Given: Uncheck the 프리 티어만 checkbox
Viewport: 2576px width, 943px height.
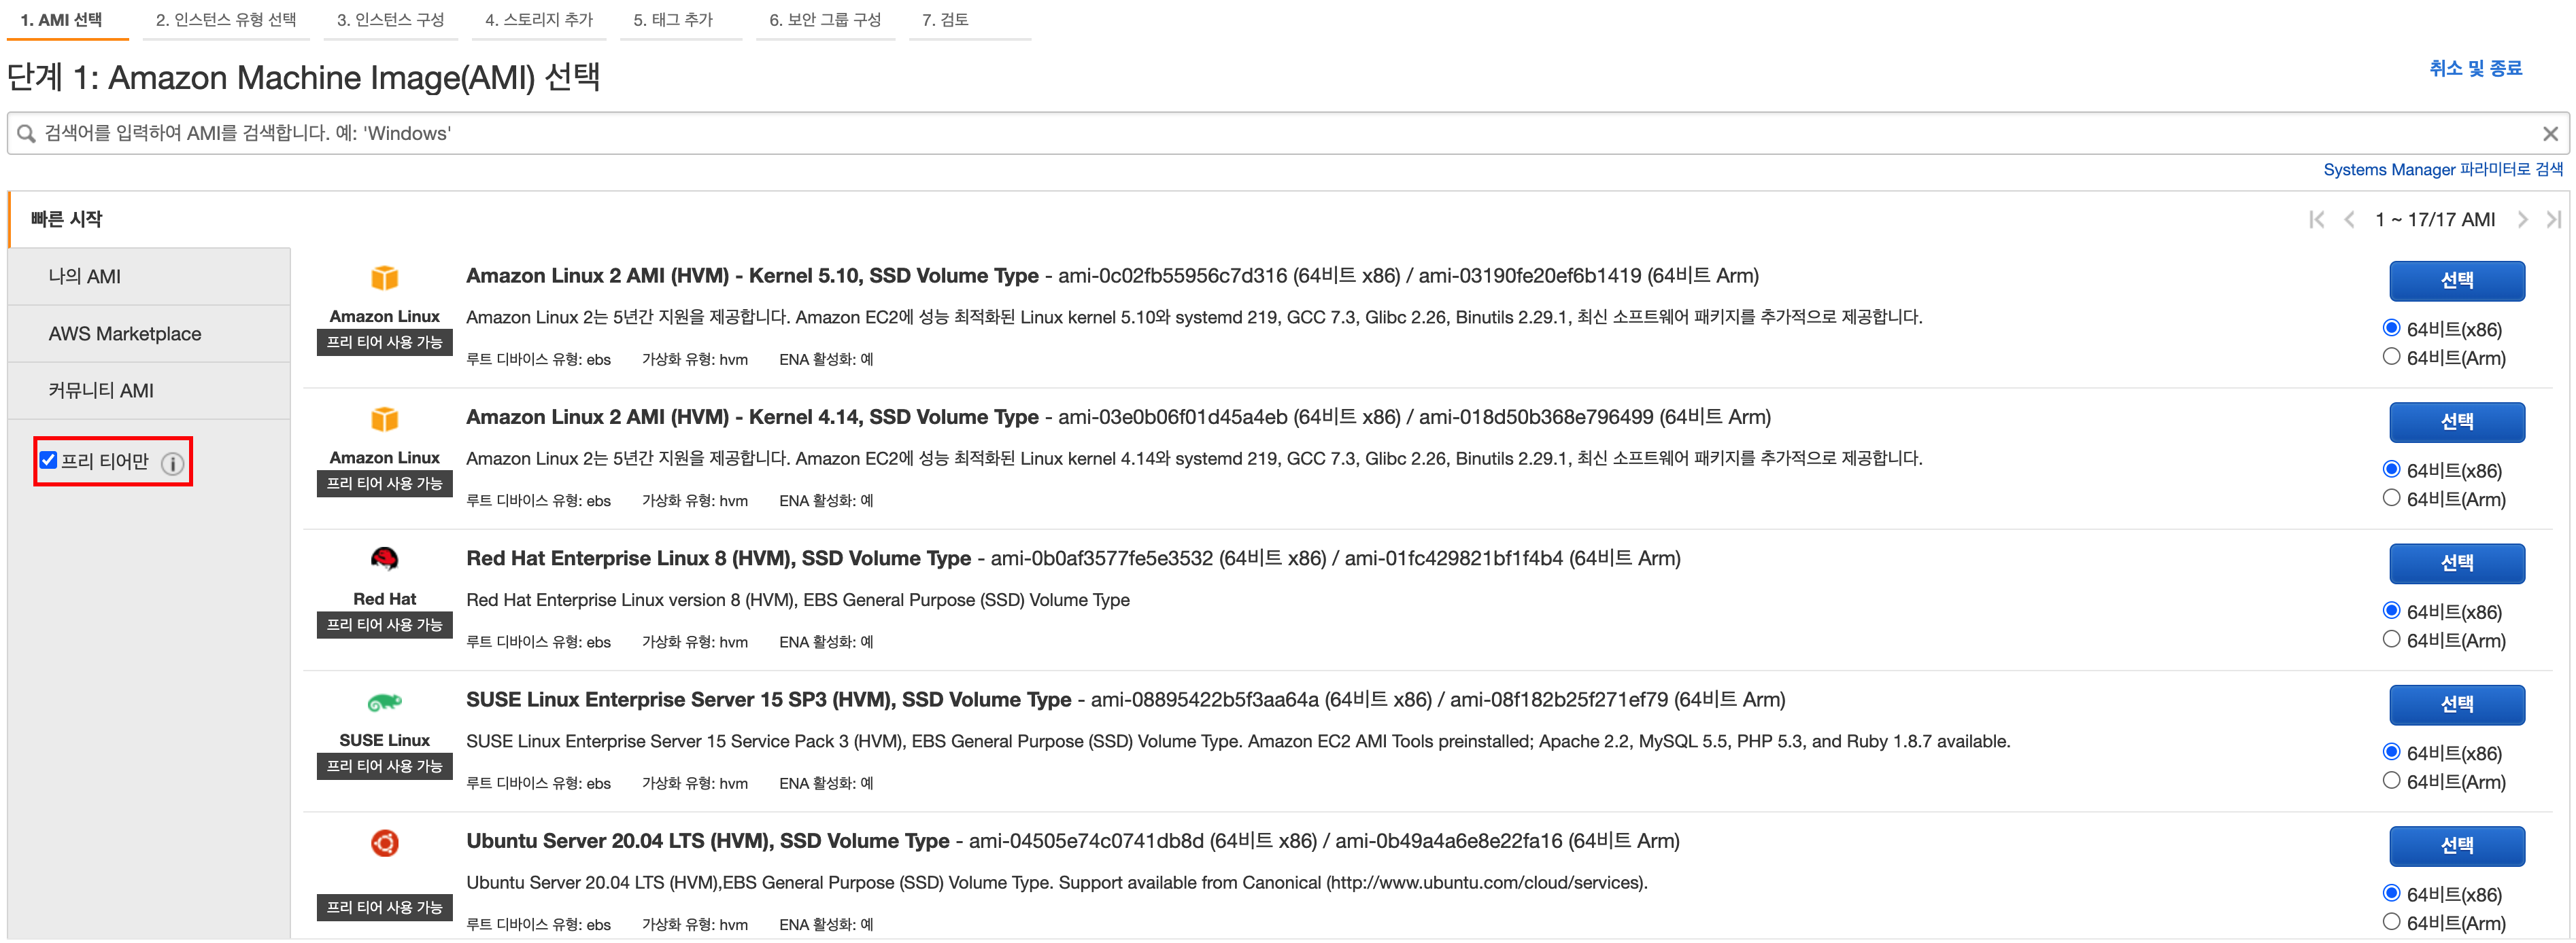Looking at the screenshot, I should [48, 461].
